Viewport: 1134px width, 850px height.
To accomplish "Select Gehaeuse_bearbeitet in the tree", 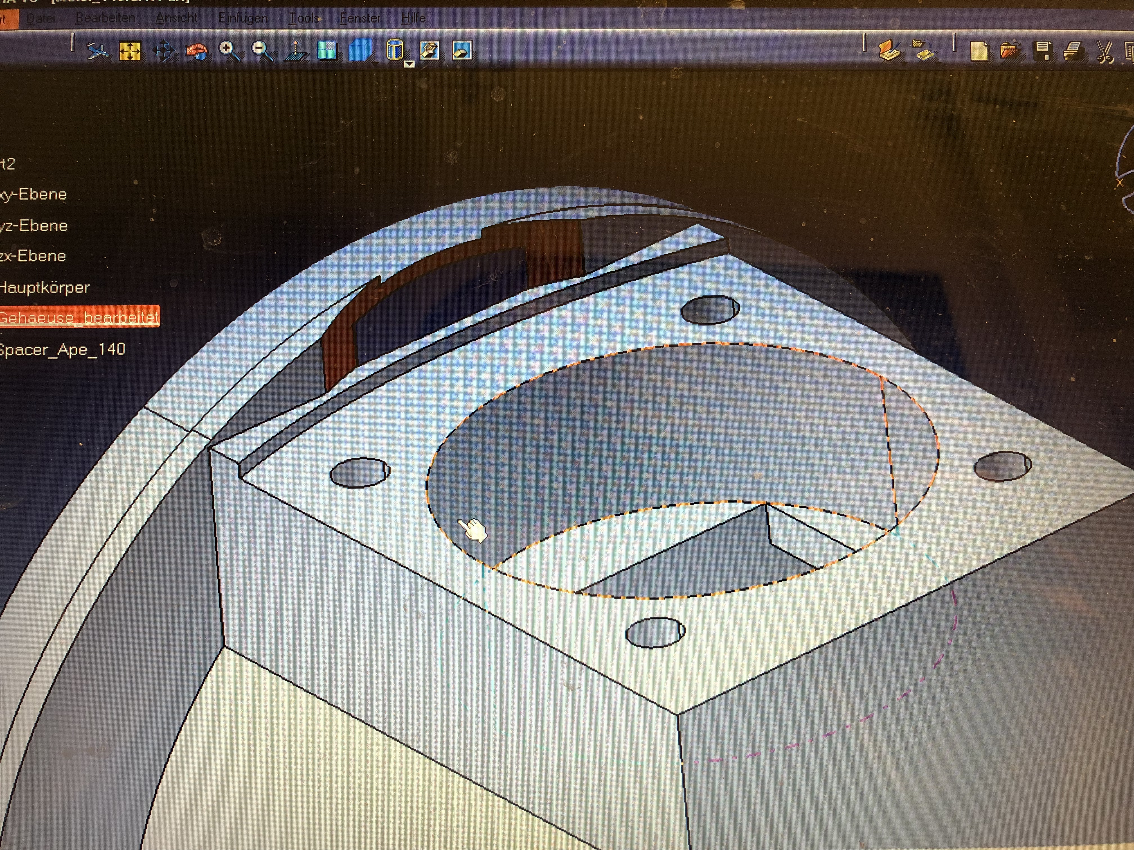I will [79, 318].
